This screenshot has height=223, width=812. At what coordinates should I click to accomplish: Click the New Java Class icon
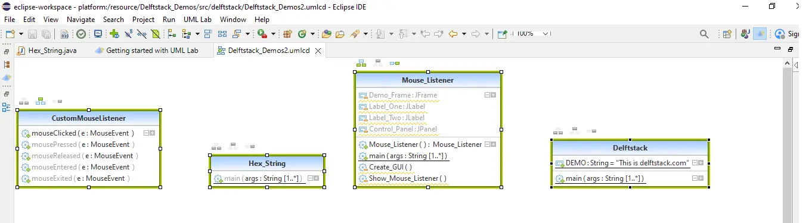tap(302, 34)
